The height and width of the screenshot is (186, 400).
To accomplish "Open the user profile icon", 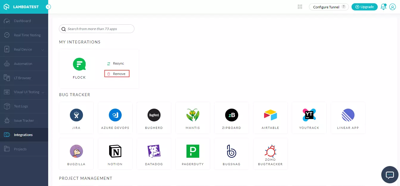I will coord(393,7).
